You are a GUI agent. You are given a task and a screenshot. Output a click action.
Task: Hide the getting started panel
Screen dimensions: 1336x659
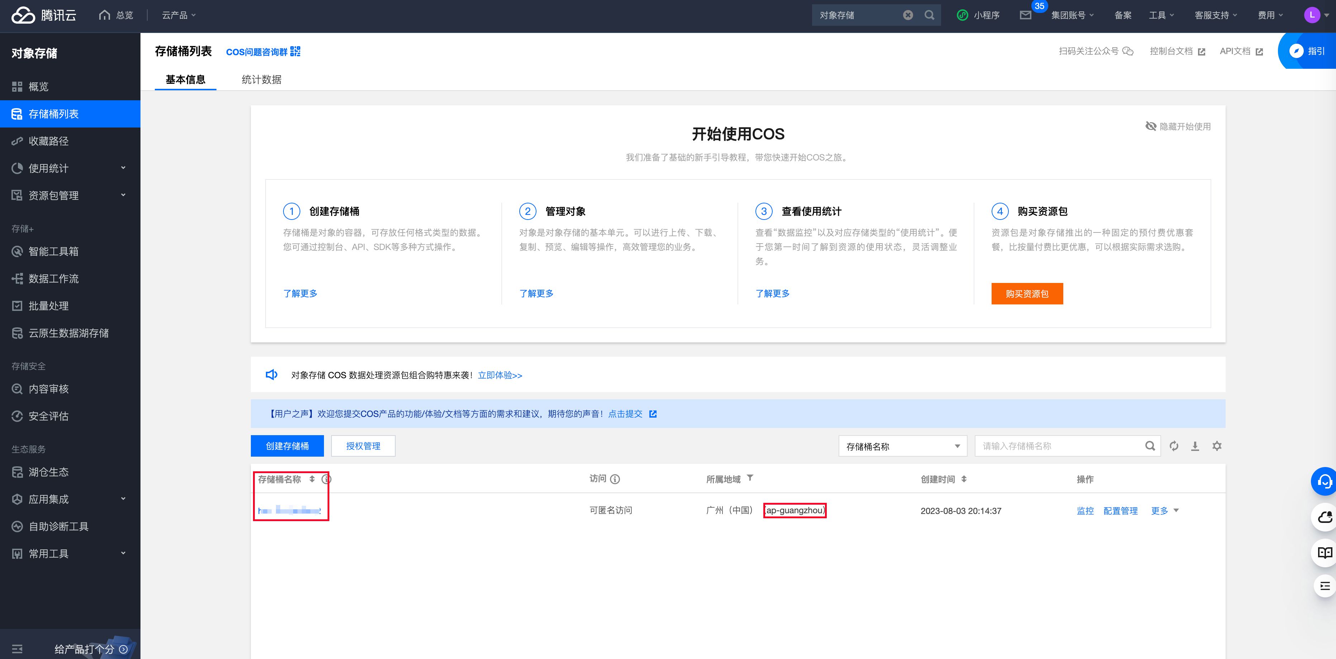1178,126
